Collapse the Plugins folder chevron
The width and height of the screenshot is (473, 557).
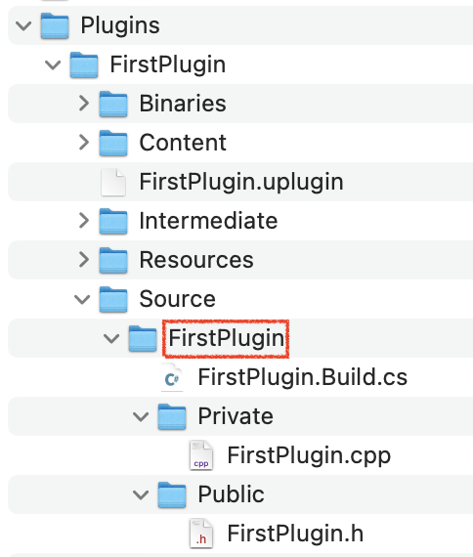(23, 25)
